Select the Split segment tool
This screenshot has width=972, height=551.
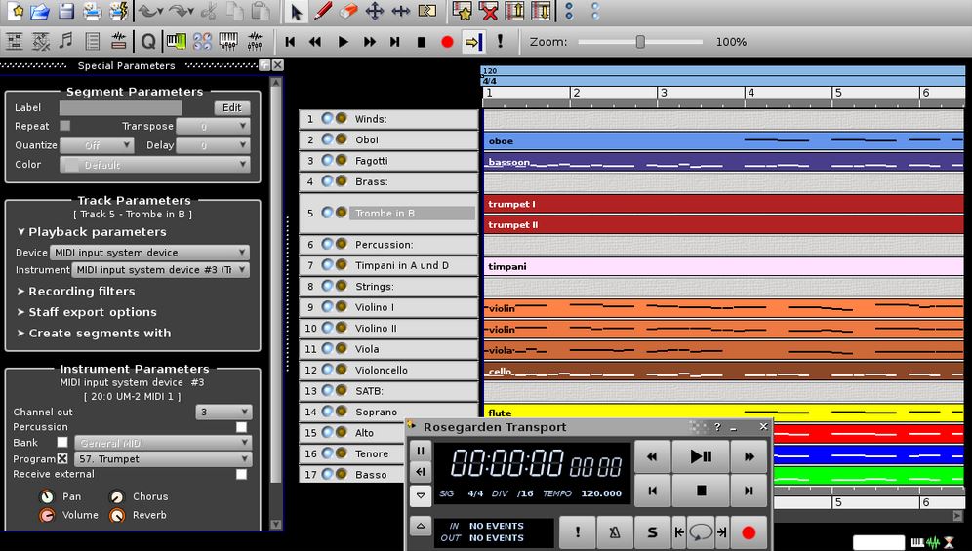[x=427, y=11]
